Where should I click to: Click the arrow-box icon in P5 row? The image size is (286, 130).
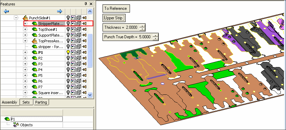click(x=73, y=75)
